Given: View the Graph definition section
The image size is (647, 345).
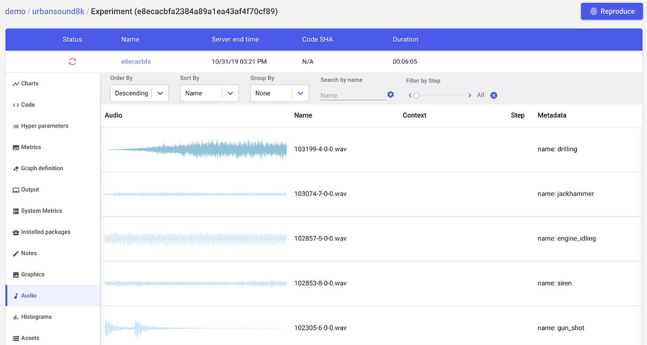Looking at the screenshot, I should click(x=15, y=168).
